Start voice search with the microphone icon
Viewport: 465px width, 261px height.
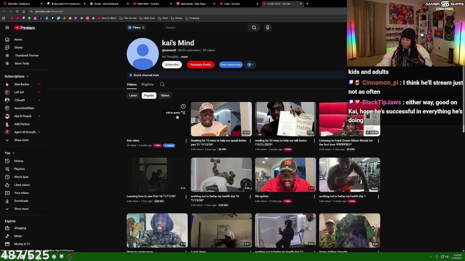point(268,28)
